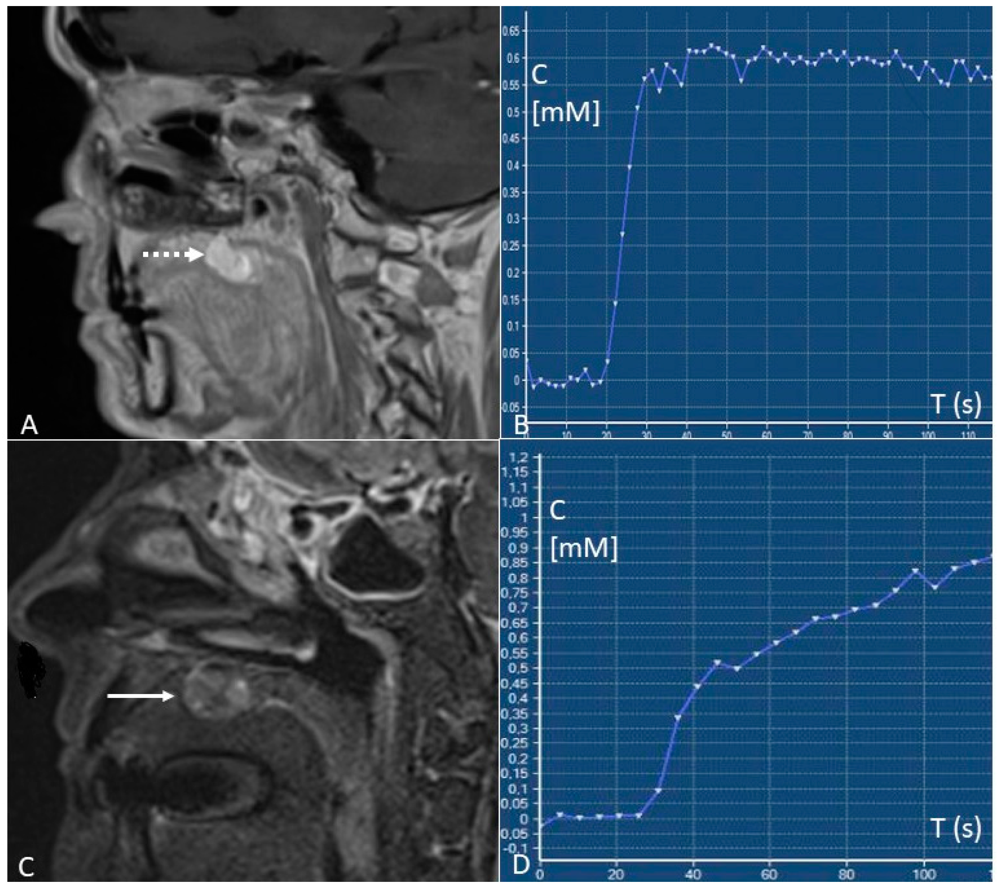Click the T (s) label in panel B
Image resolution: width=999 pixels, height=889 pixels.
956,405
